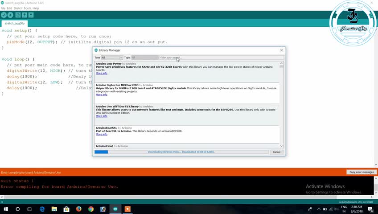
Task: Click the void setup() code line
Action: click(20, 31)
